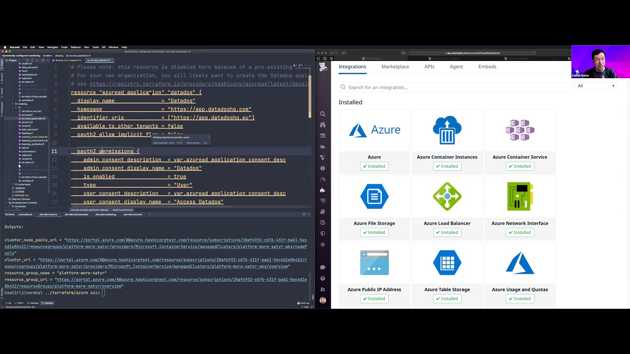630x354 pixels.
Task: Click the Daniel Maher webcam thumbnail
Action: coord(600,62)
